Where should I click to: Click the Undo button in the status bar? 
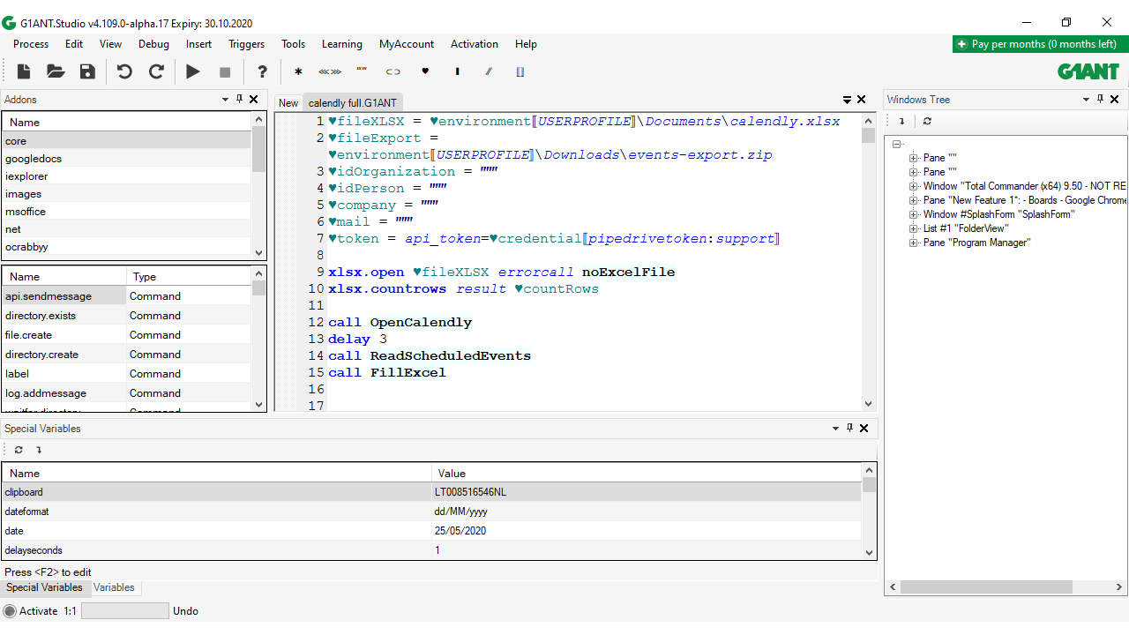tap(185, 611)
